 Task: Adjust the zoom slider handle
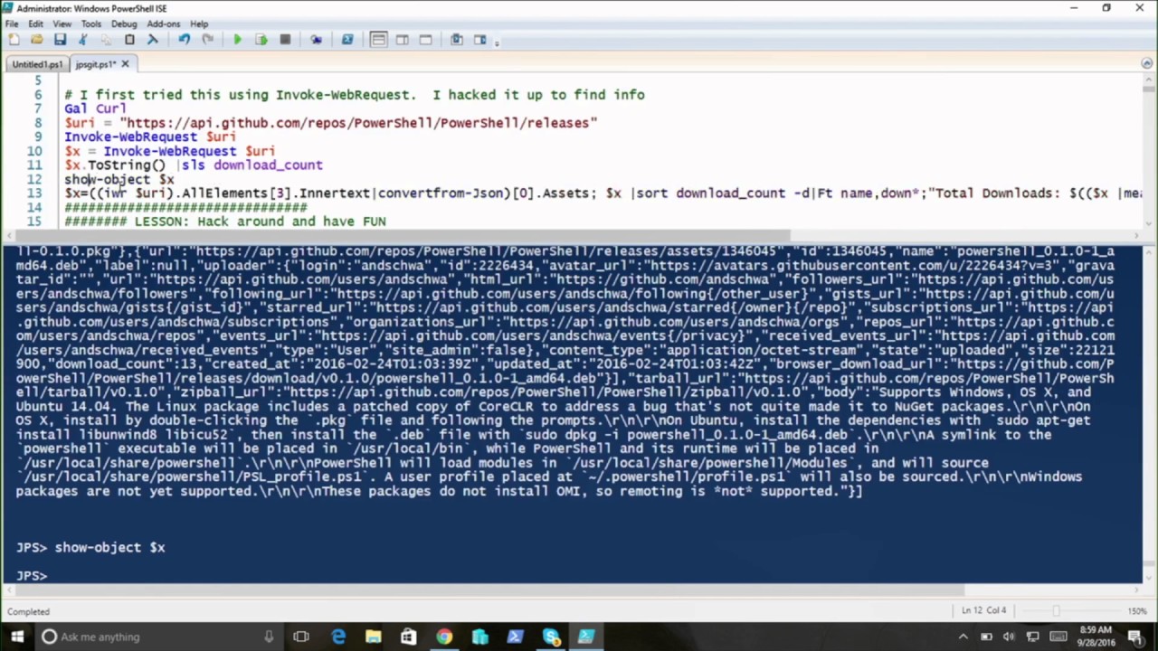tap(1056, 611)
